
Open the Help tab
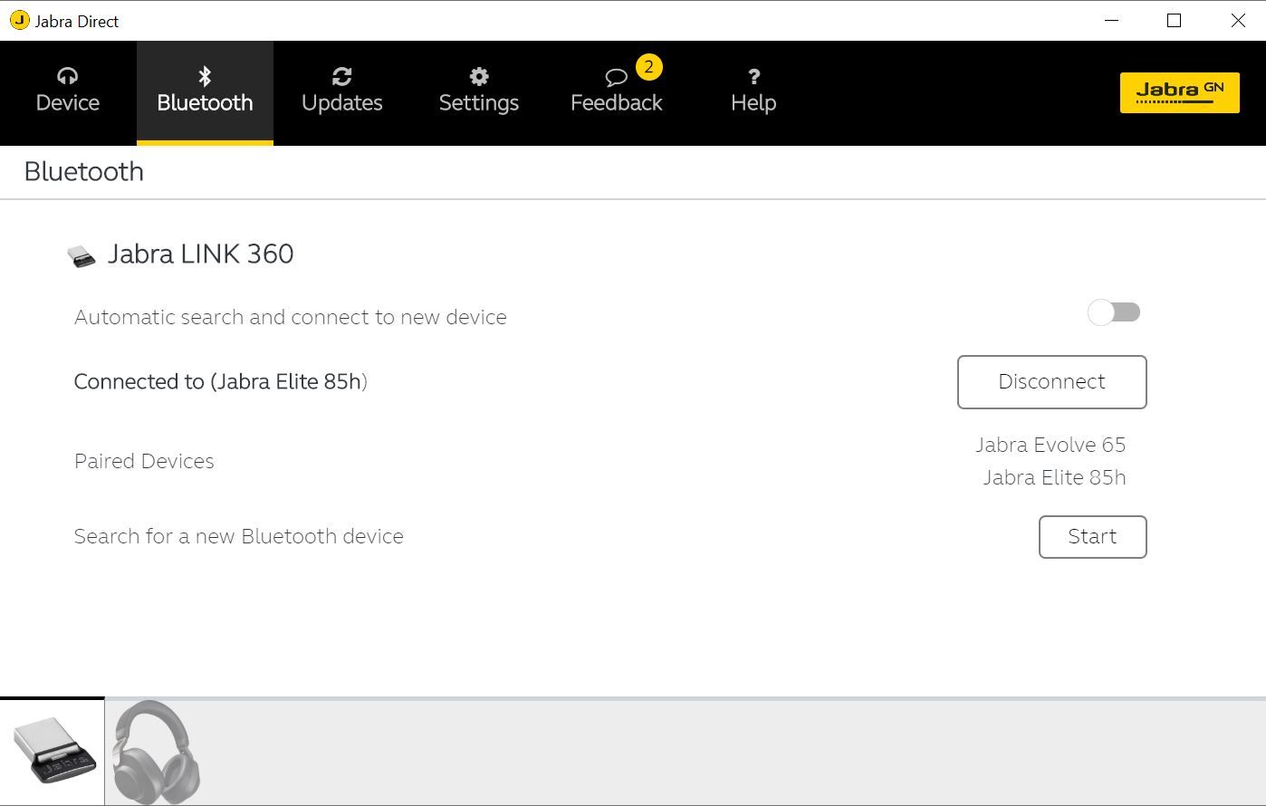[x=753, y=92]
